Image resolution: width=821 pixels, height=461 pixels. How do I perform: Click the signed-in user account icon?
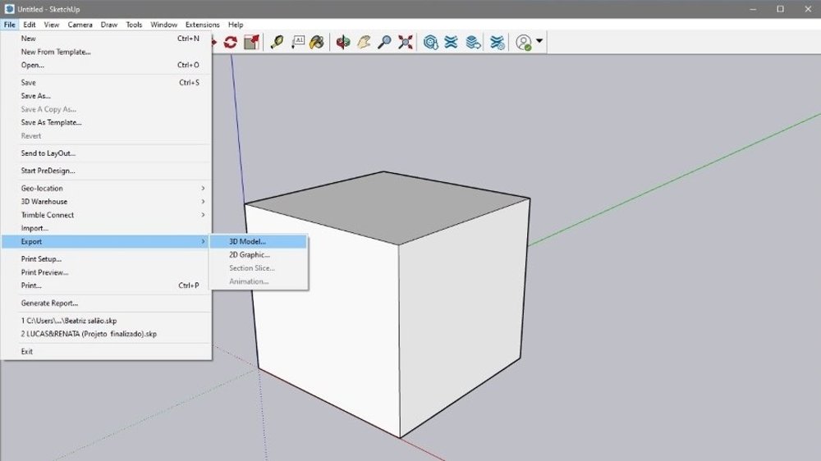pos(524,43)
